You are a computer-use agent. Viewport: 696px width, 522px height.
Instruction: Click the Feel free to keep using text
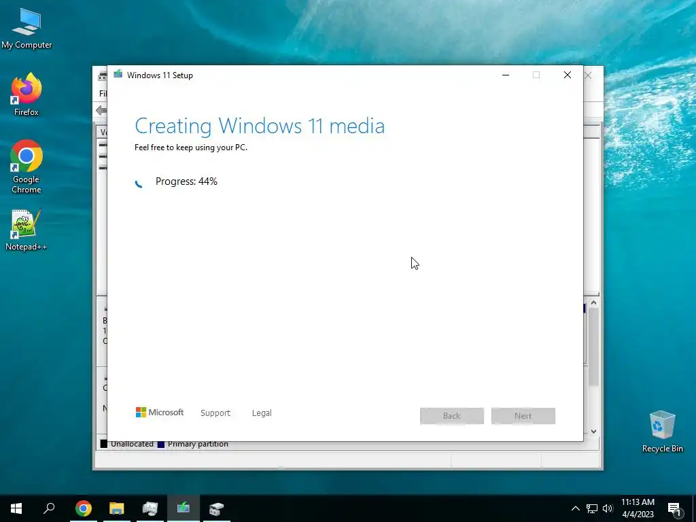pyautogui.click(x=191, y=147)
